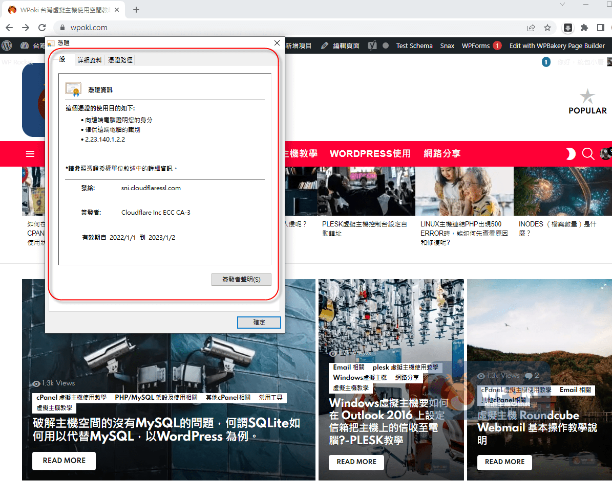Open new browser tab with plus icon
This screenshot has height=481, width=612.
[x=136, y=10]
